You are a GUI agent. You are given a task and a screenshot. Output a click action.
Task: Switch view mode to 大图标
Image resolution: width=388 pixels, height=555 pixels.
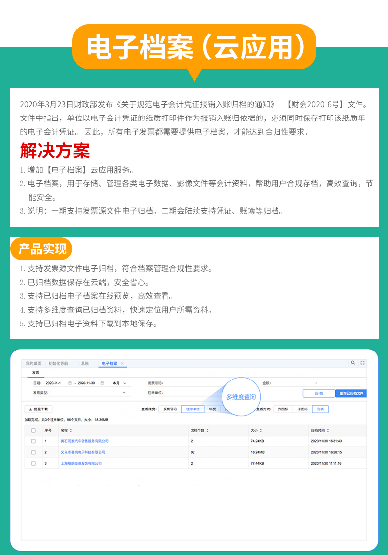pos(283,409)
